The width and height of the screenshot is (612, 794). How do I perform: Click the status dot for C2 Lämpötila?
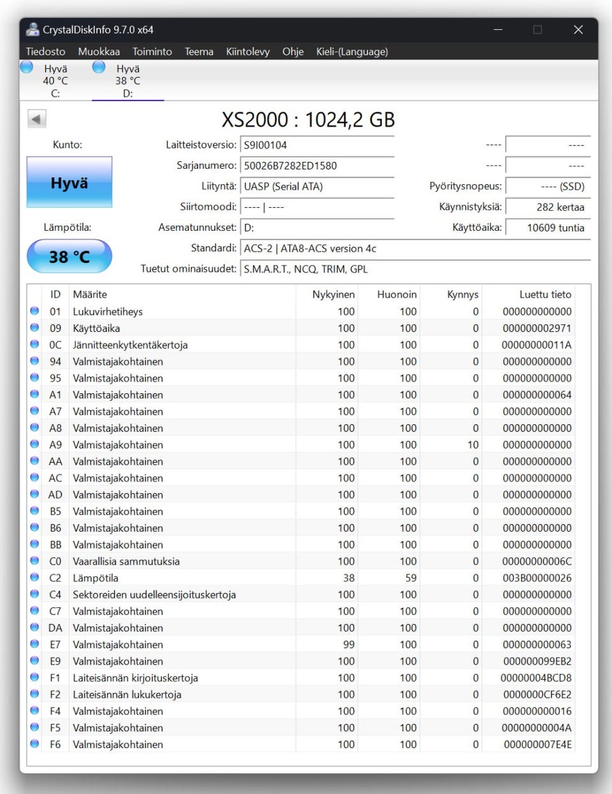coord(34,577)
